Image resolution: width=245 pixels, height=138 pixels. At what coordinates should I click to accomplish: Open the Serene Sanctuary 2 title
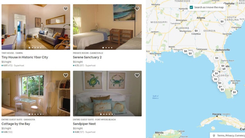coord(87,57)
